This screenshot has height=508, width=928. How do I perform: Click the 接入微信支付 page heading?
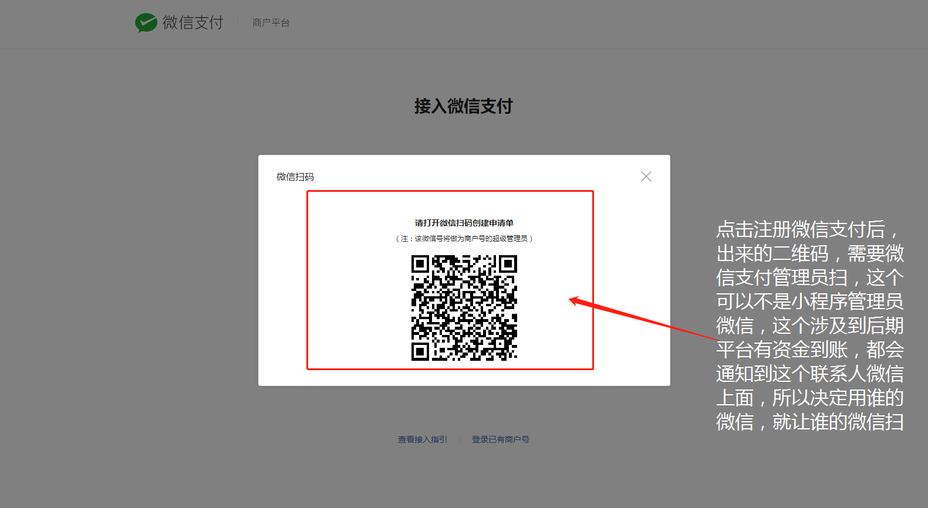point(464,106)
